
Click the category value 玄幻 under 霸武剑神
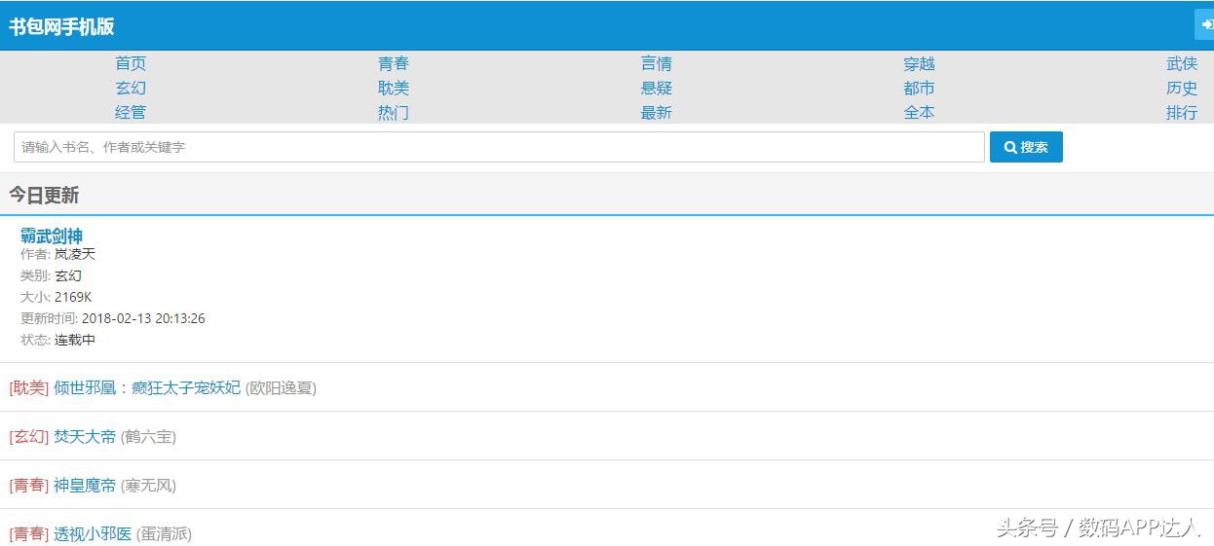pyautogui.click(x=68, y=275)
